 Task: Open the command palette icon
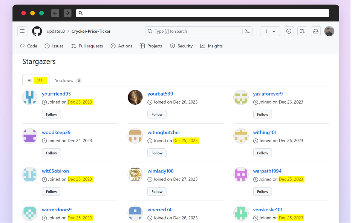pyautogui.click(x=247, y=31)
